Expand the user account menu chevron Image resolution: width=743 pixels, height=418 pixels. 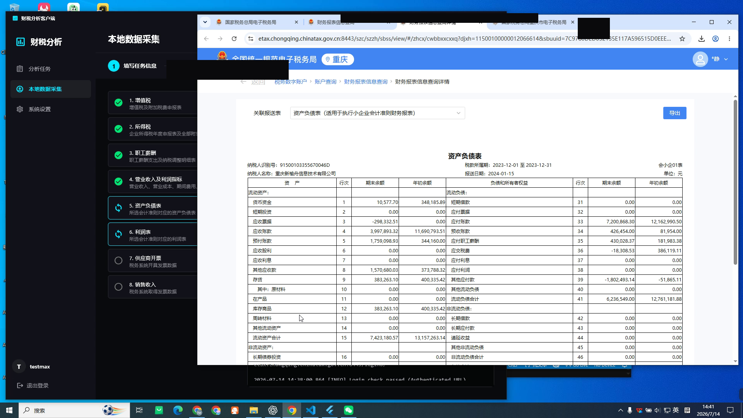tap(726, 59)
